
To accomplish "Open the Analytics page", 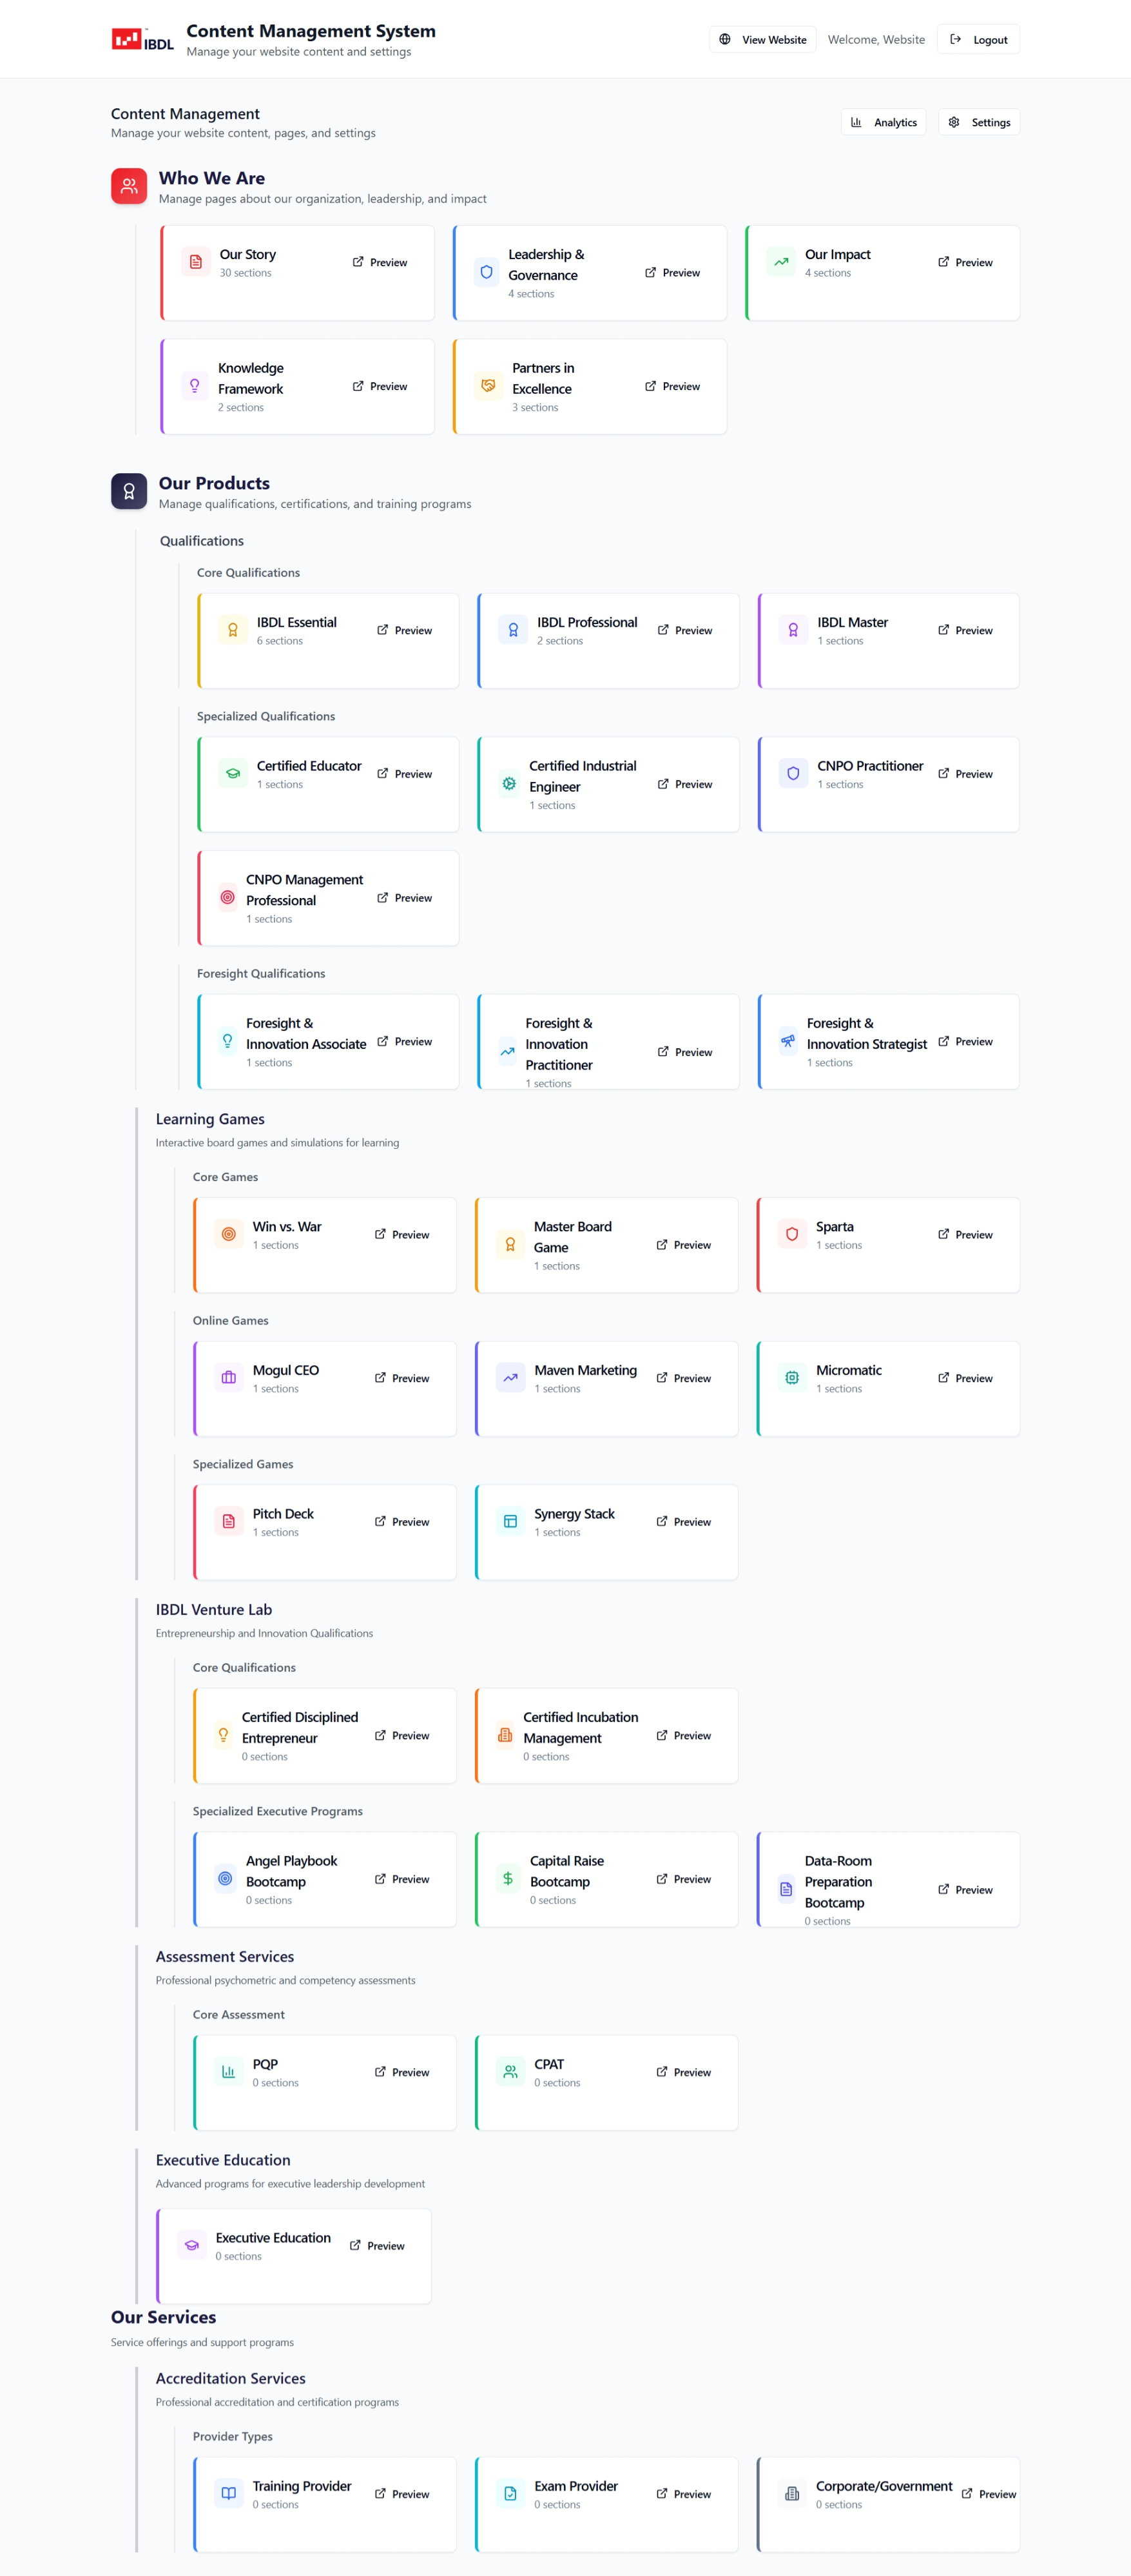I will click(x=883, y=122).
